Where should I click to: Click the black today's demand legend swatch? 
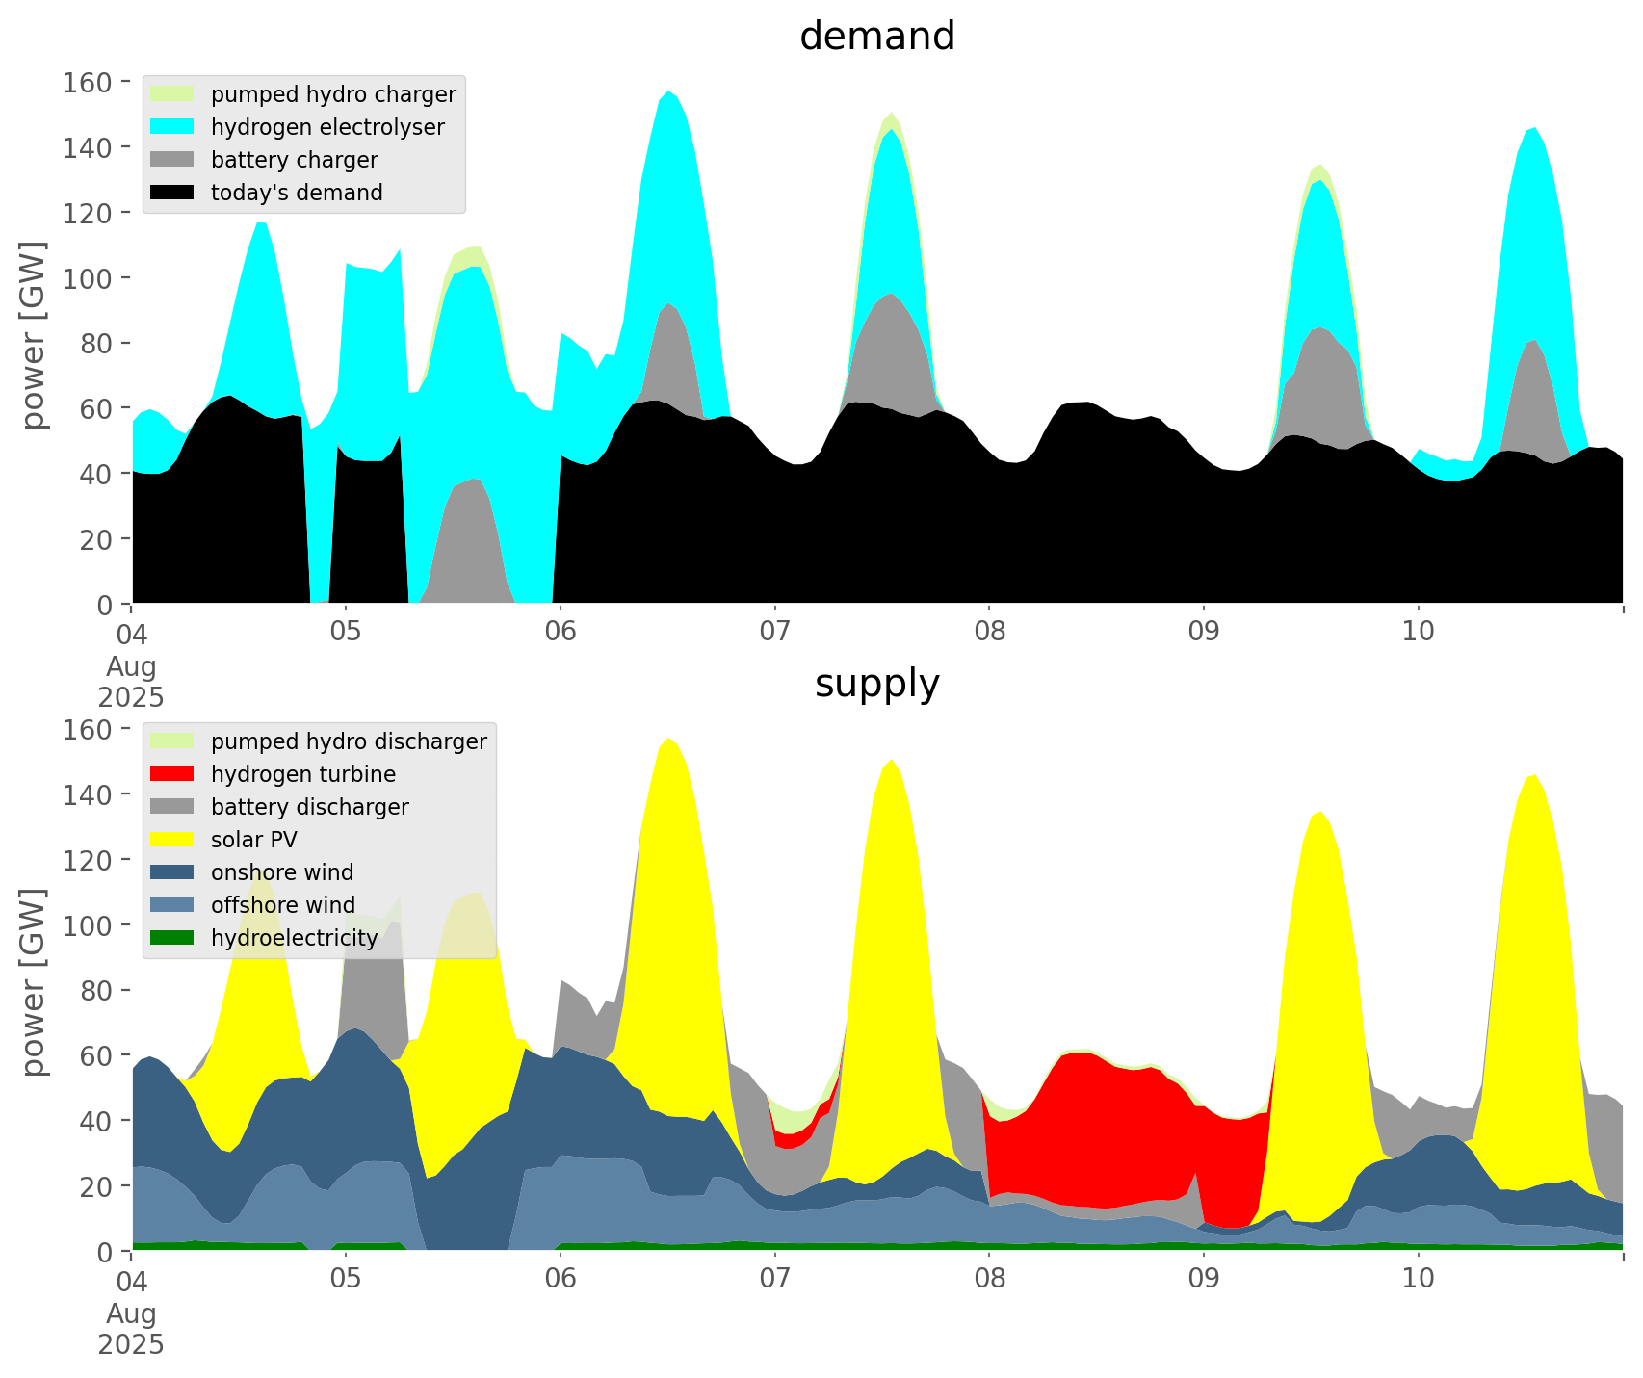tap(173, 193)
